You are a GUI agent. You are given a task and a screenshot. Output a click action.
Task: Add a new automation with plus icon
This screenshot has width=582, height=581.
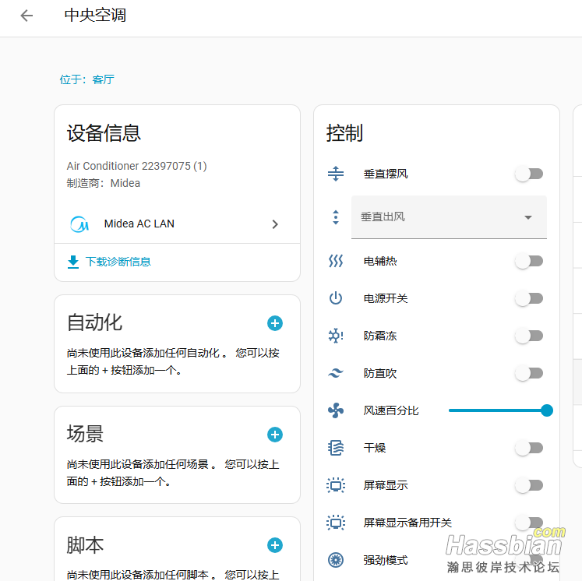pos(274,323)
